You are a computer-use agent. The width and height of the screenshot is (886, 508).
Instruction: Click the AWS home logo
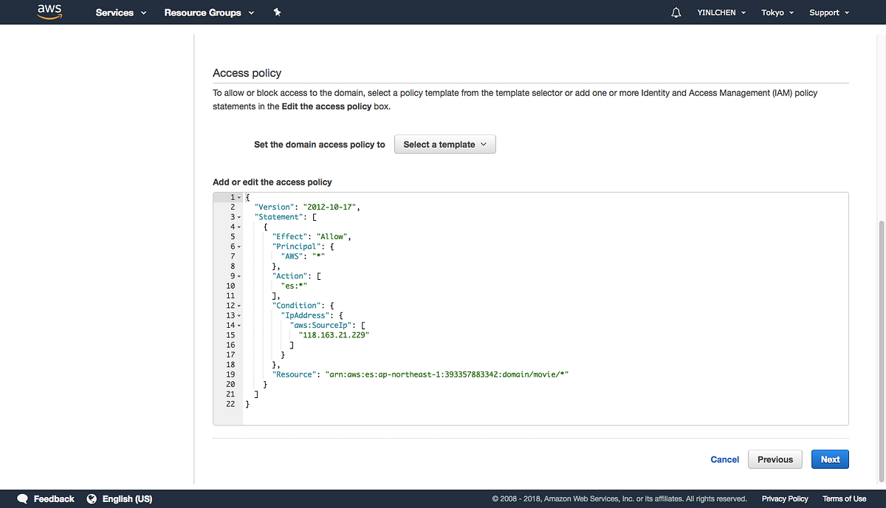point(49,12)
